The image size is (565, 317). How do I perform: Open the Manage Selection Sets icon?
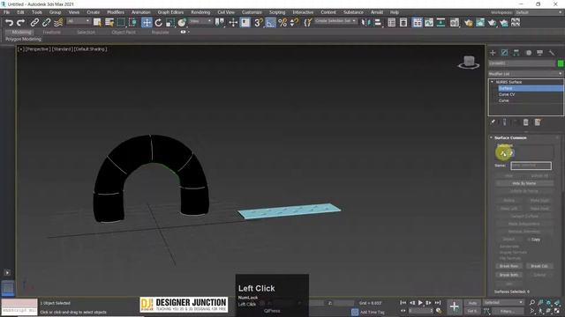click(x=307, y=23)
